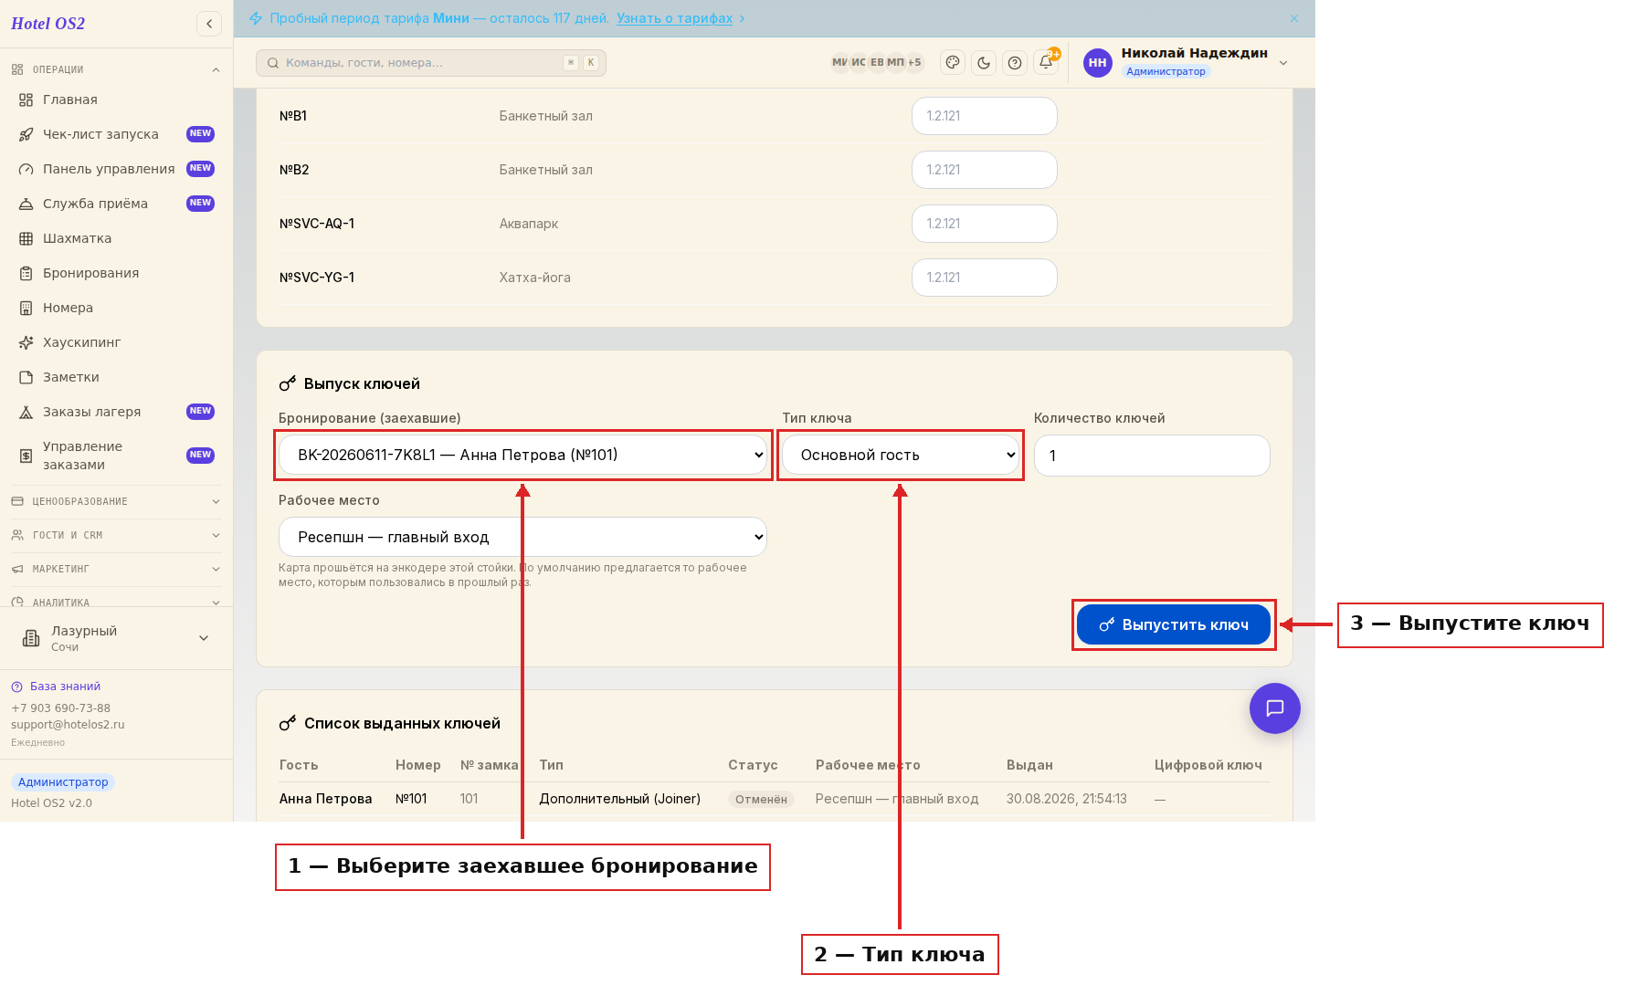Open Заметки section
Viewport: 1625px width, 996px height.
click(116, 377)
